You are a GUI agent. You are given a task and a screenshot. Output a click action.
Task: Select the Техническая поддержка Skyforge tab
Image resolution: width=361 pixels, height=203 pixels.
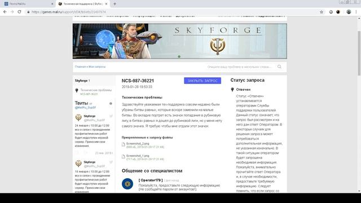(83, 4)
